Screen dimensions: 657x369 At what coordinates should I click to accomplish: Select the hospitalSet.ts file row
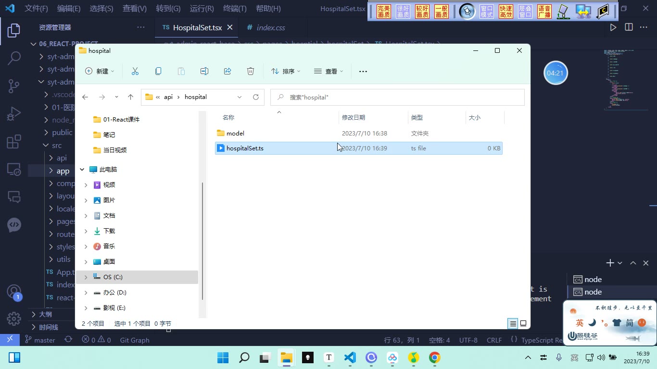(x=359, y=148)
